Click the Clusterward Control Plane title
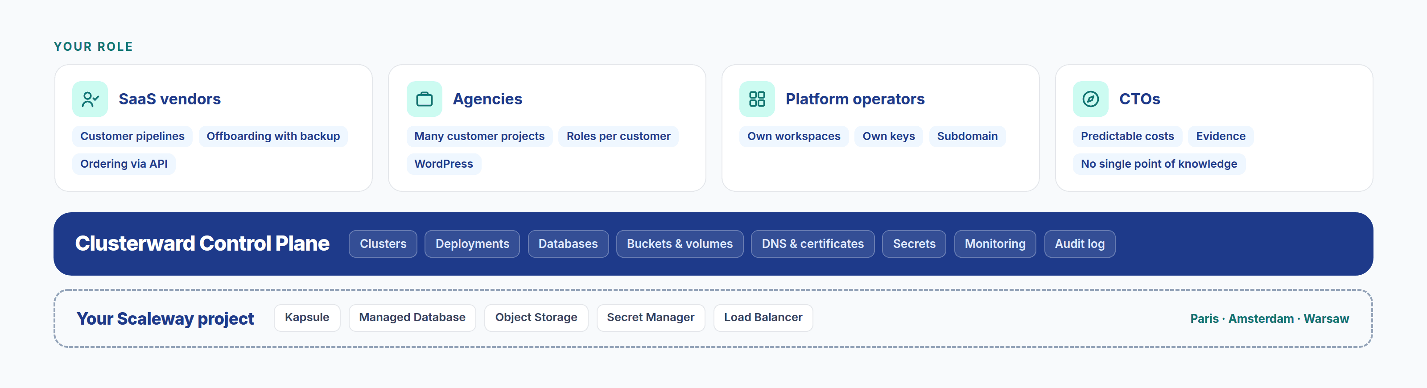The width and height of the screenshot is (1427, 388). click(x=202, y=244)
